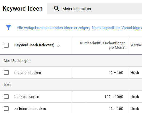Screen dimensions: 142x113
Task: Click the search field containing 'Meter bedrucken'
Action: (x=94, y=9)
